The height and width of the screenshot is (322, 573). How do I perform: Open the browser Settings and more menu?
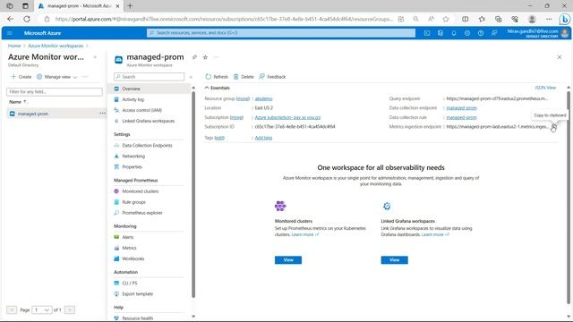(x=549, y=19)
